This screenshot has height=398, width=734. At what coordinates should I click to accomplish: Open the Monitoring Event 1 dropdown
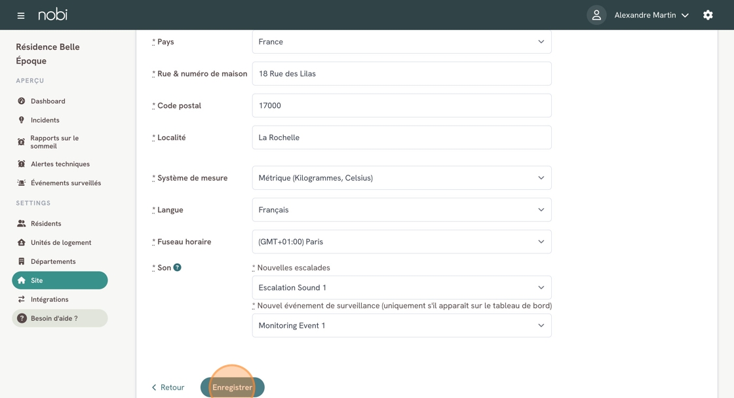coord(401,325)
